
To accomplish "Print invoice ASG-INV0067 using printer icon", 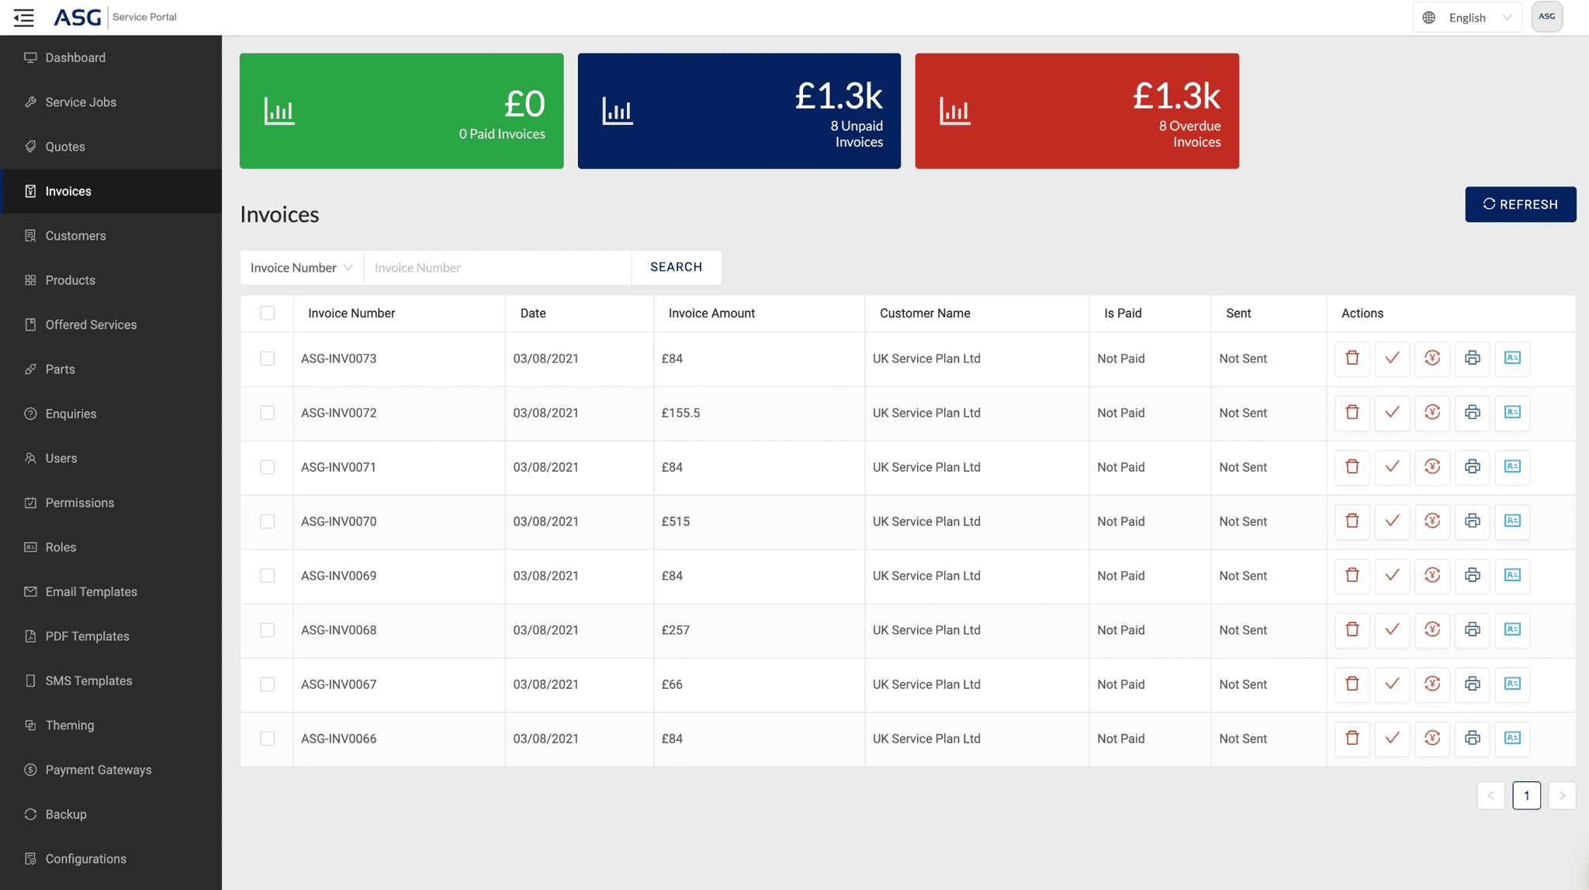I will click(1472, 684).
